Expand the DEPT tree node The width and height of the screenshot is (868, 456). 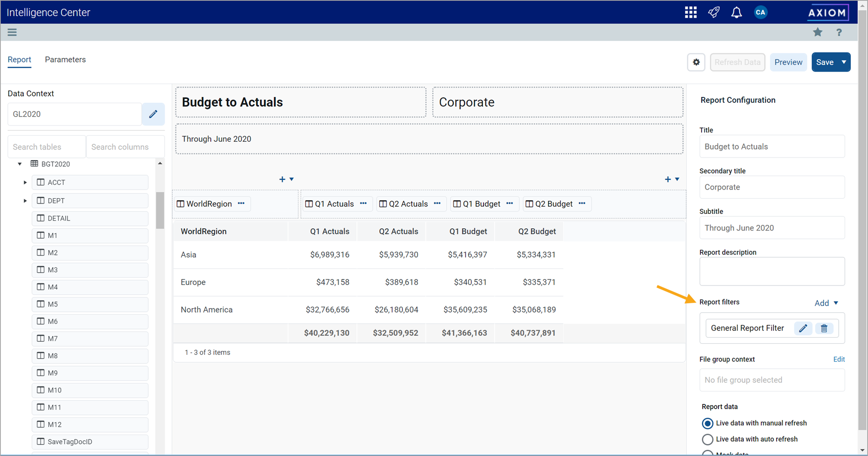pyautogui.click(x=25, y=201)
